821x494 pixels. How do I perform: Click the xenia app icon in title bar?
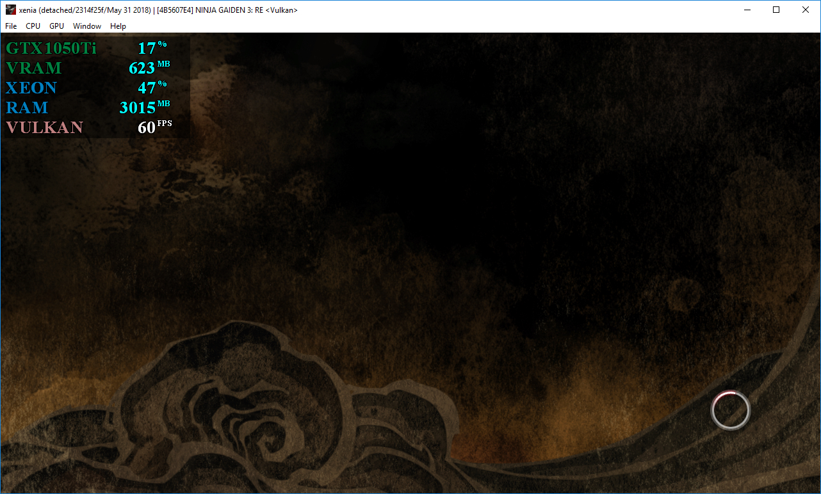click(11, 10)
